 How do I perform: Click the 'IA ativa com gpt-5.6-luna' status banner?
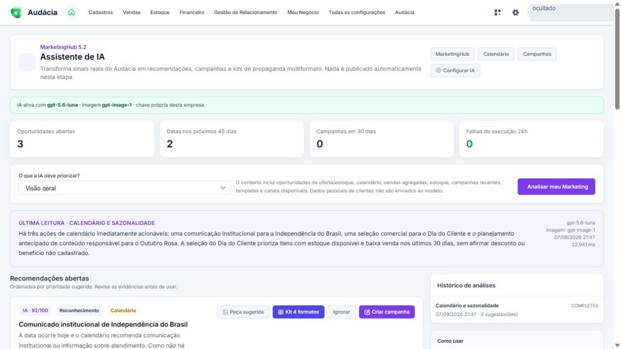coord(307,105)
